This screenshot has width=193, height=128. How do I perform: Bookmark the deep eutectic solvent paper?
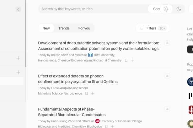pyautogui.click(x=126, y=60)
